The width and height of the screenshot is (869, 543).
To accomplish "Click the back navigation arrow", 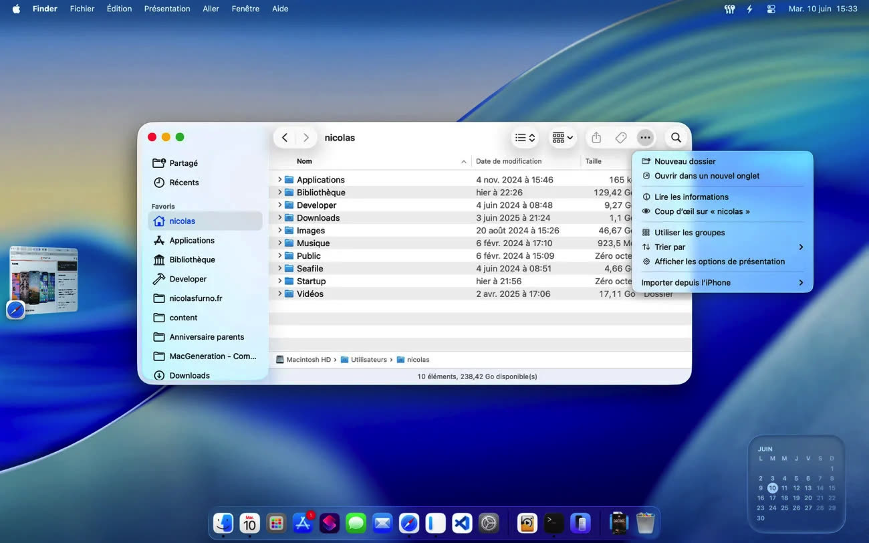I will (x=285, y=138).
